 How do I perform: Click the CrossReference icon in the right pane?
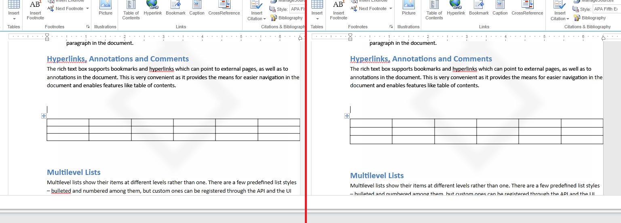point(527,4)
